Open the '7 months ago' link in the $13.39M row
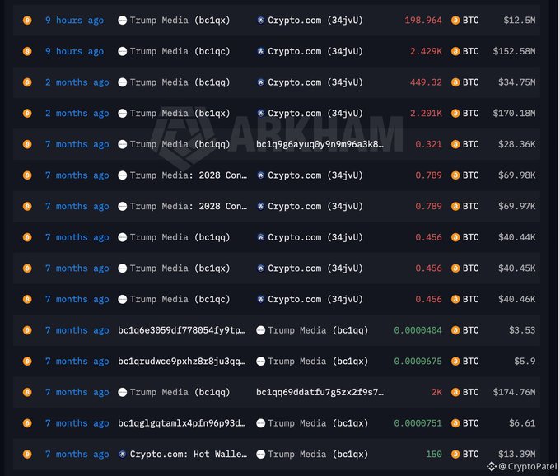This screenshot has height=476, width=560. point(77,455)
